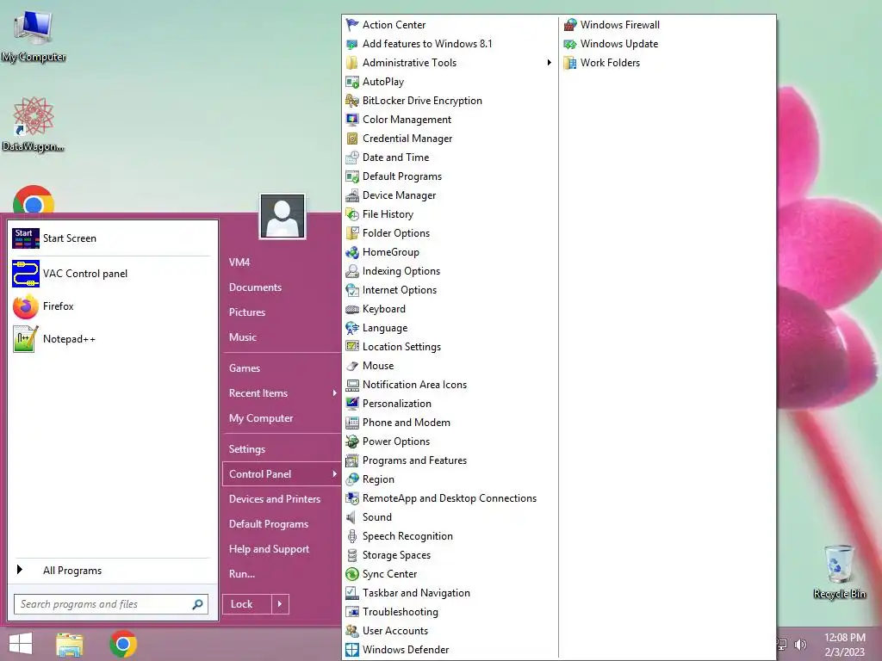Select RemoteApp and Desktop Connections entry
The width and height of the screenshot is (882, 661).
pyautogui.click(x=450, y=498)
